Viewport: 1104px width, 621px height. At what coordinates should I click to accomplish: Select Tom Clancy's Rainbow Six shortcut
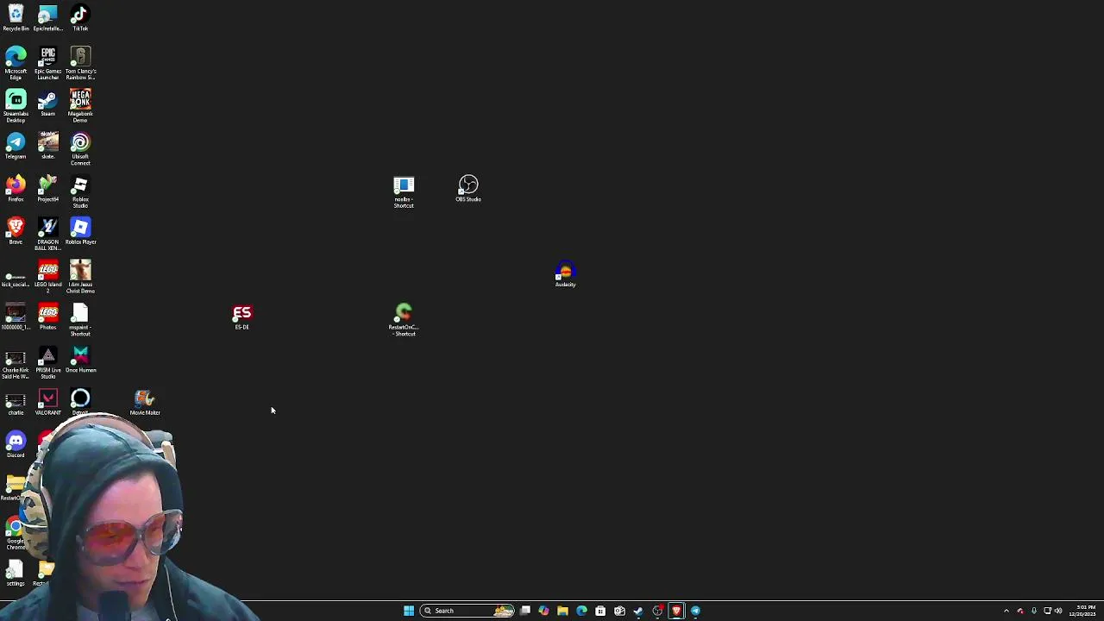coord(80,64)
